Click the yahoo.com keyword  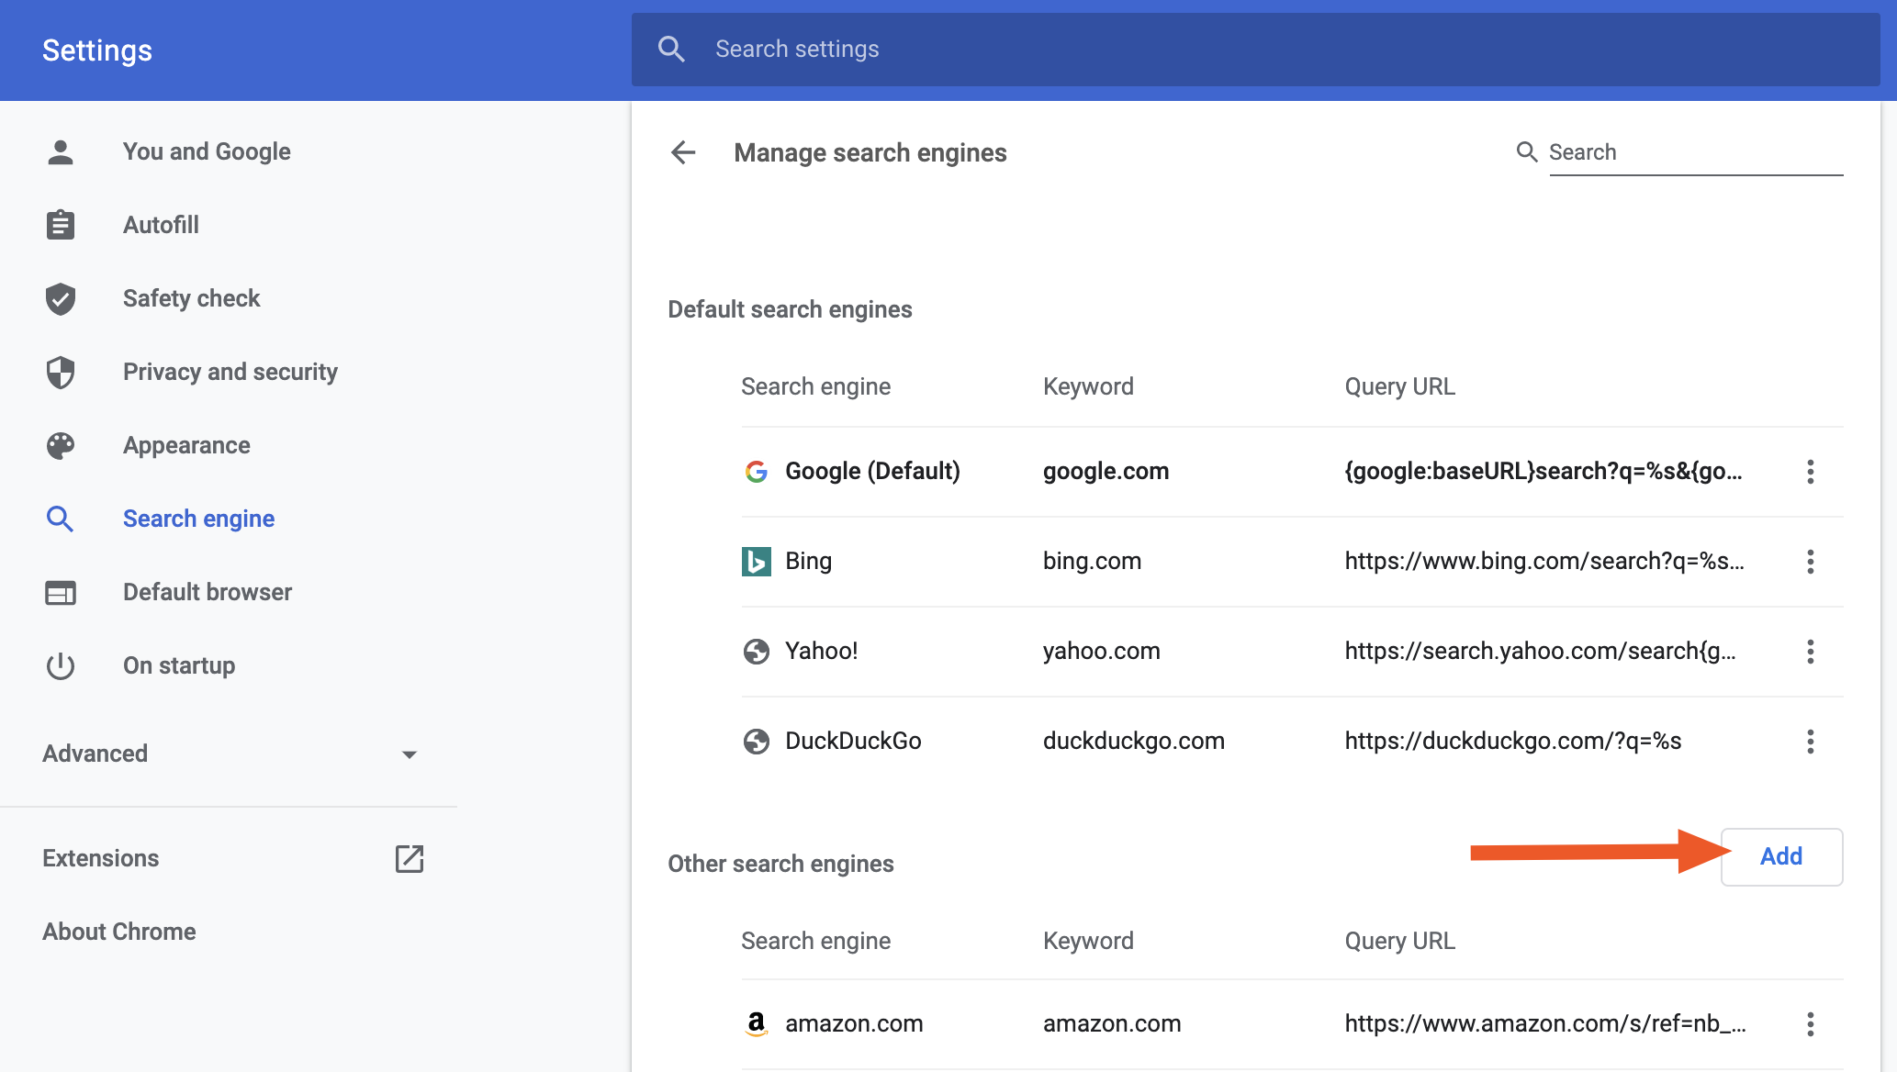[x=1101, y=651]
